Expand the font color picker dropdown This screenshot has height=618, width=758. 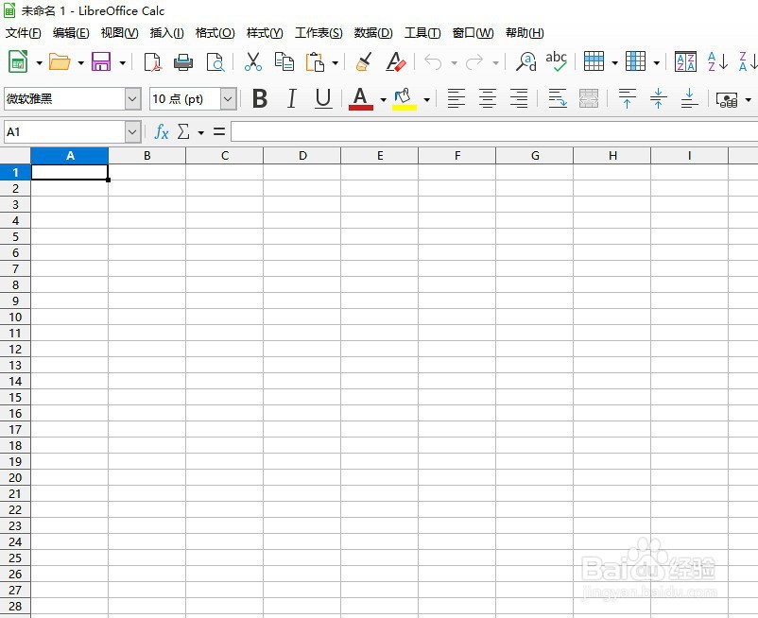(384, 98)
